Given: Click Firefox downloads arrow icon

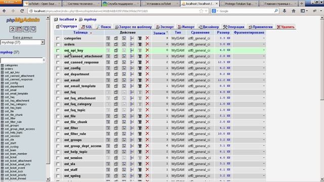Looking at the screenshot, I should 285,11.
